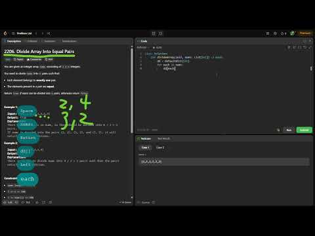315x236 pixels.
Task: Open the layout manager grid icon
Action: click(268, 33)
